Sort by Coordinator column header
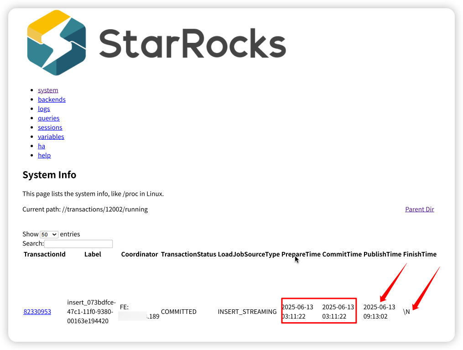The width and height of the screenshot is (463, 350). (x=140, y=254)
